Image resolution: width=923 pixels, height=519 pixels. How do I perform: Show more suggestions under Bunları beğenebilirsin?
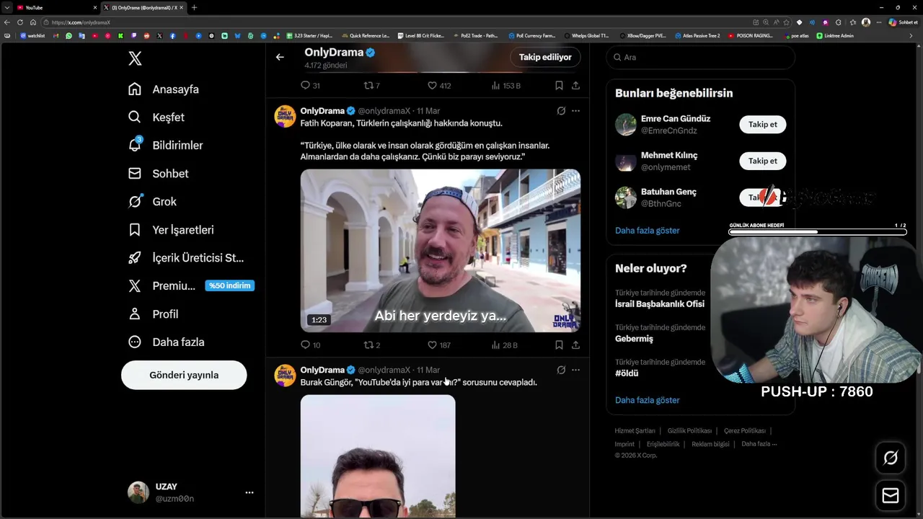pyautogui.click(x=647, y=231)
